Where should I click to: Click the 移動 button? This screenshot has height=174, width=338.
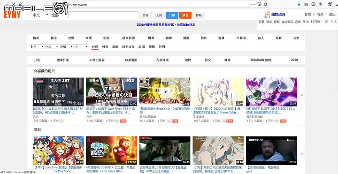pos(199,15)
